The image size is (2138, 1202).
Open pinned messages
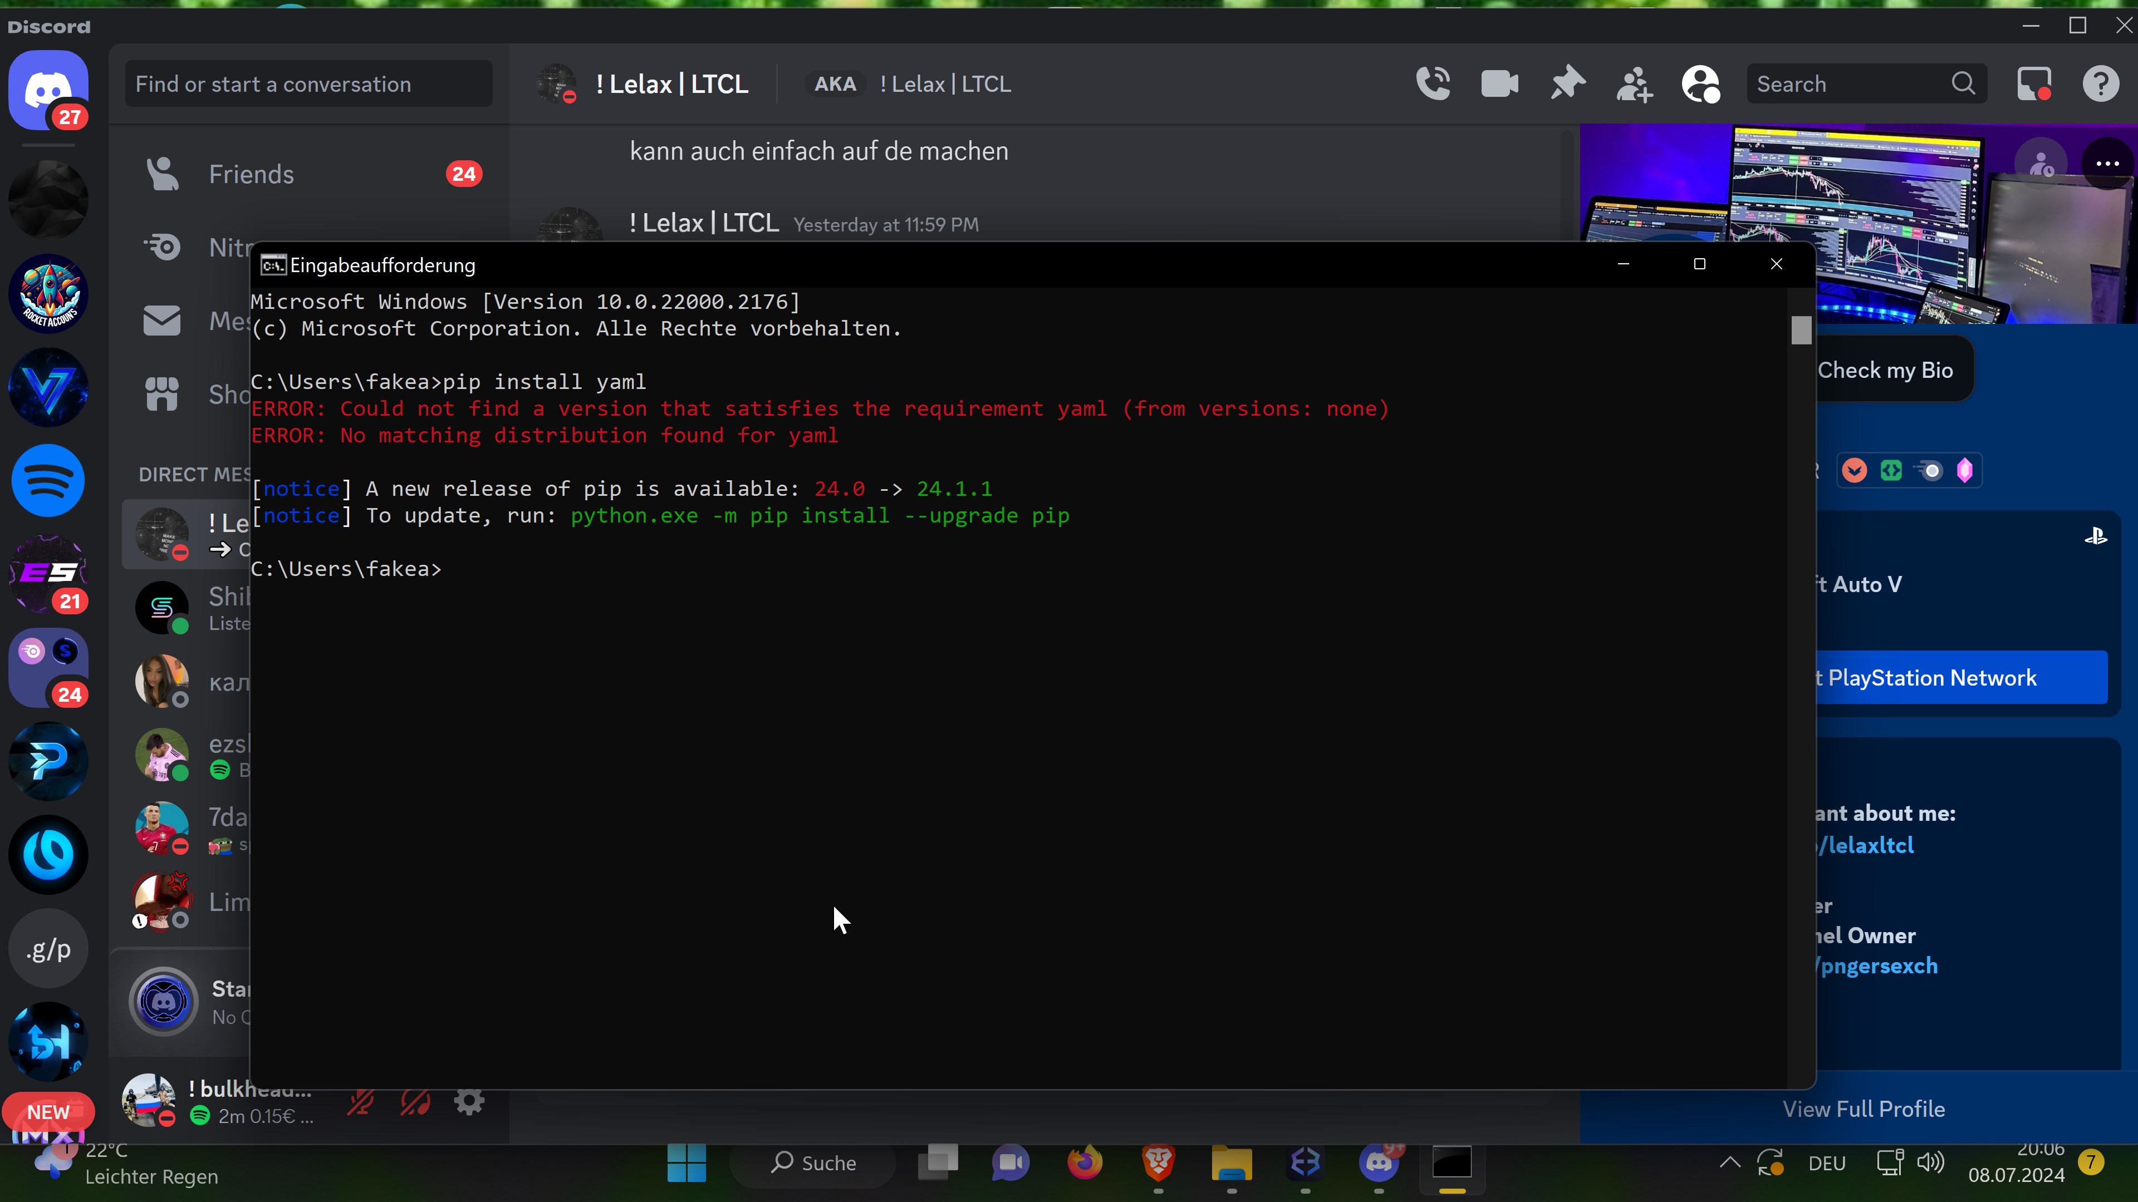1567,84
